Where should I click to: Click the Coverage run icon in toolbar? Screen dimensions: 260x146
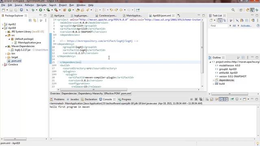[x=48, y=10]
